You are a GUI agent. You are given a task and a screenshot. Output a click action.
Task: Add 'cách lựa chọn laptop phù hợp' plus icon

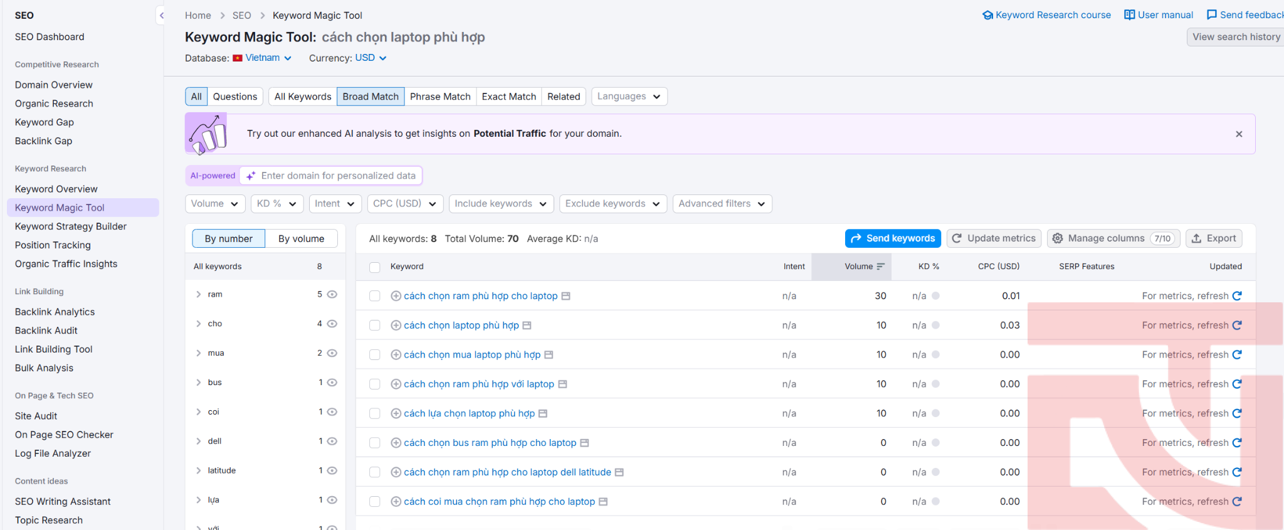click(396, 413)
